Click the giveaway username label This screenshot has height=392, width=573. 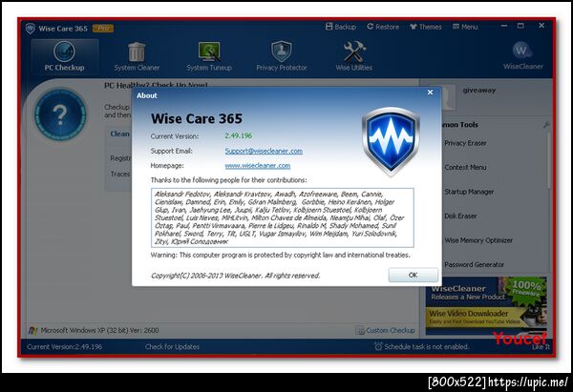pyautogui.click(x=479, y=91)
